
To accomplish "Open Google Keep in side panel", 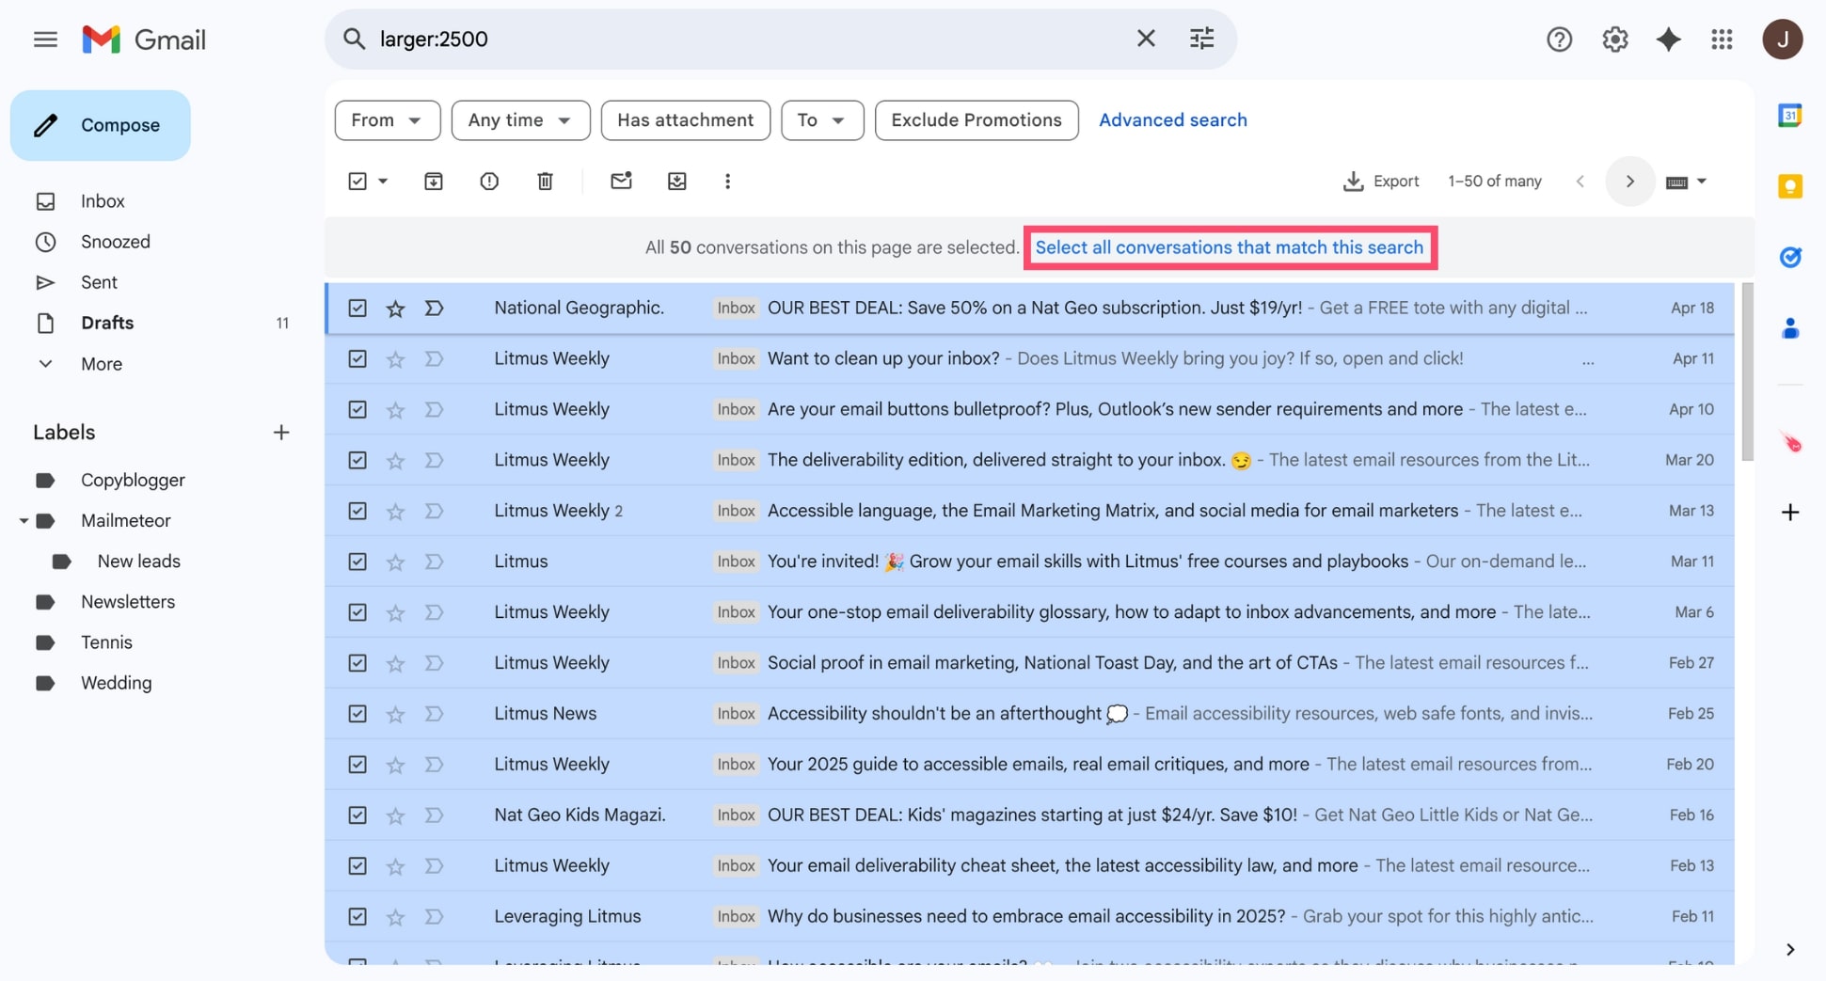I will pyautogui.click(x=1789, y=186).
